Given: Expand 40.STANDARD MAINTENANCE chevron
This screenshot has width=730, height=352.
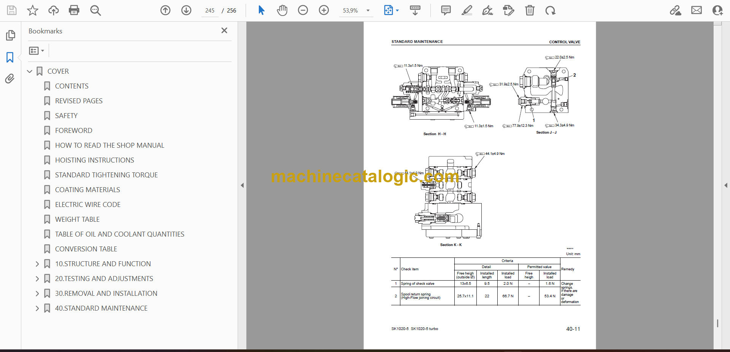Looking at the screenshot, I should [x=37, y=308].
